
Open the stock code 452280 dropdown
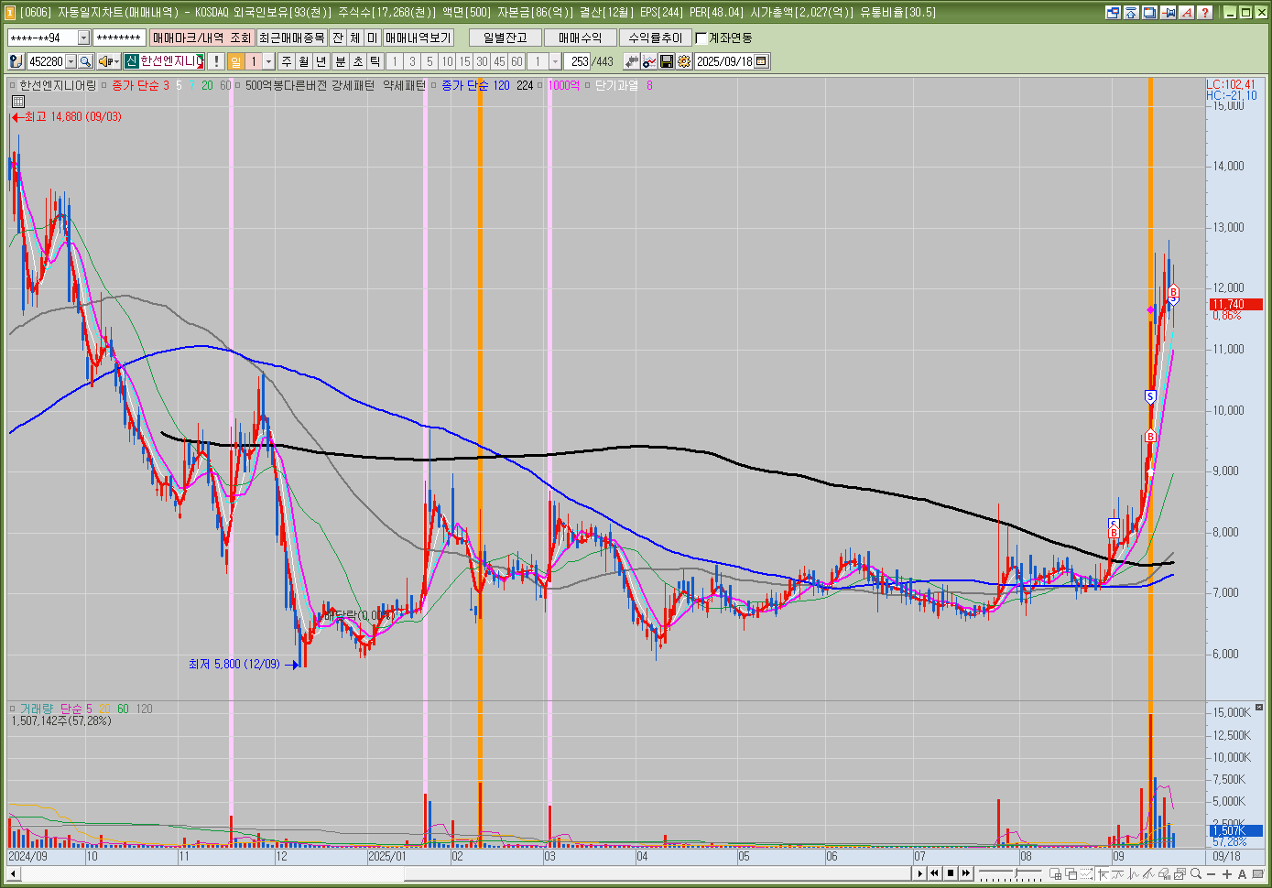pos(71,61)
